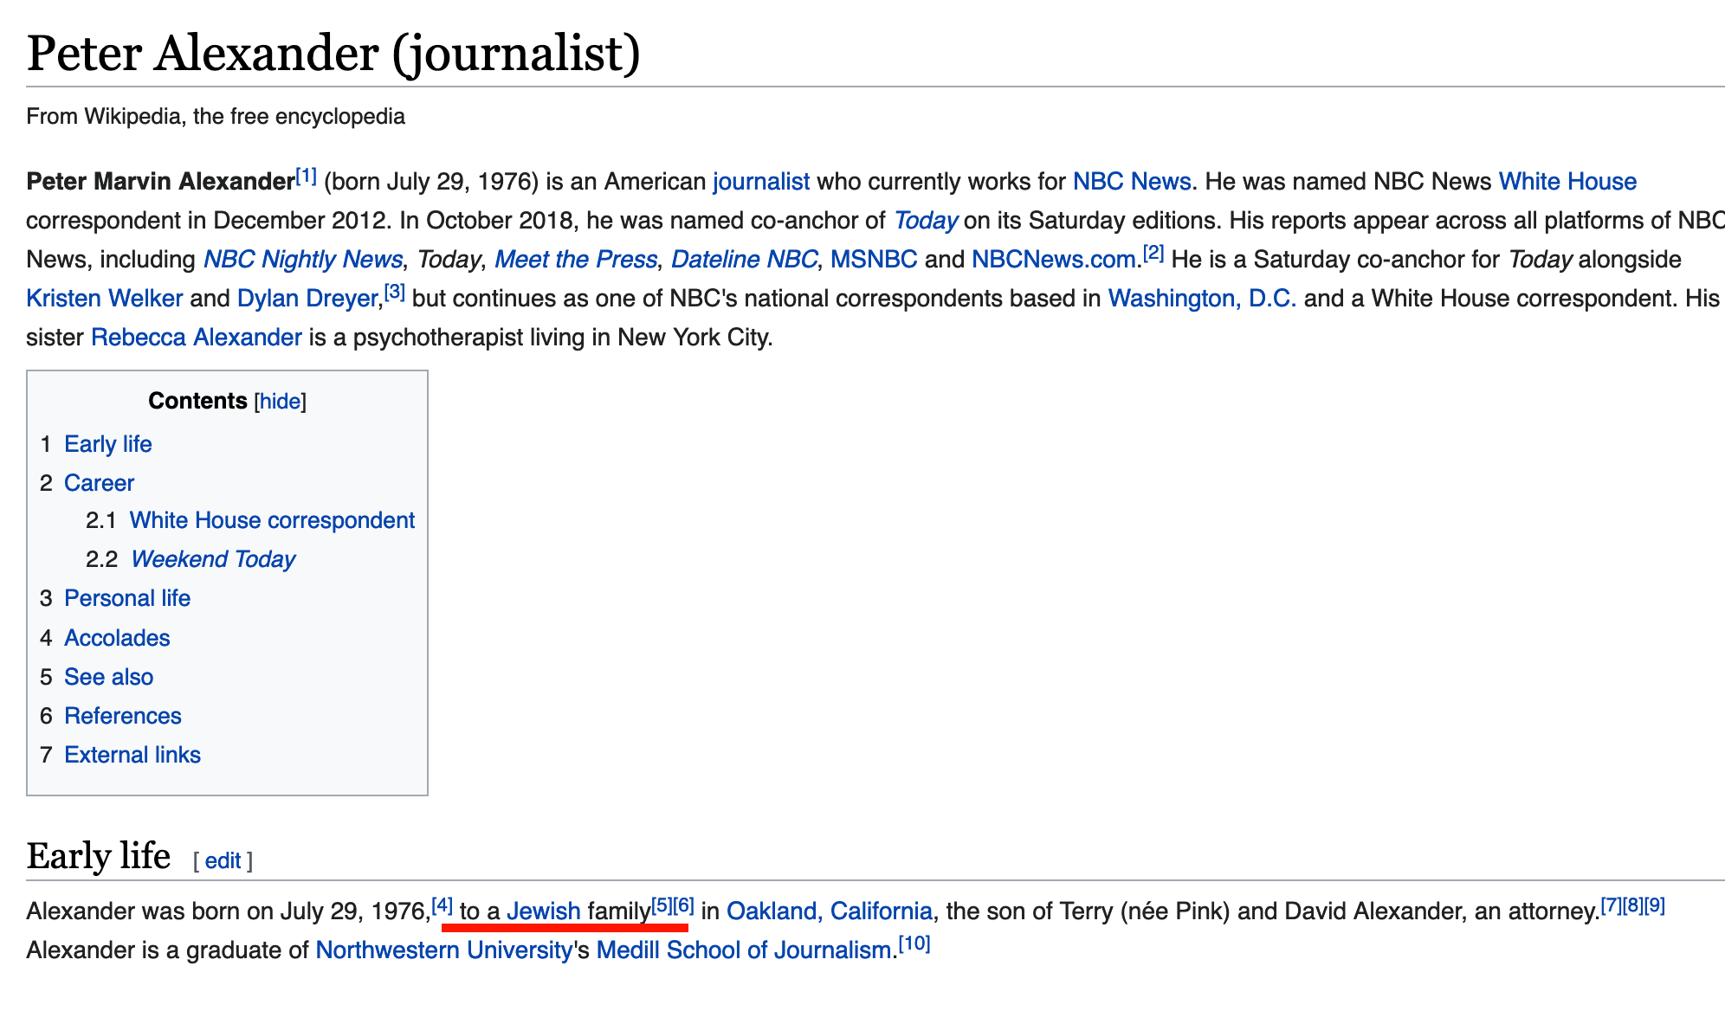The width and height of the screenshot is (1725, 1011).
Task: Go to Career in the contents
Action: coord(100,483)
